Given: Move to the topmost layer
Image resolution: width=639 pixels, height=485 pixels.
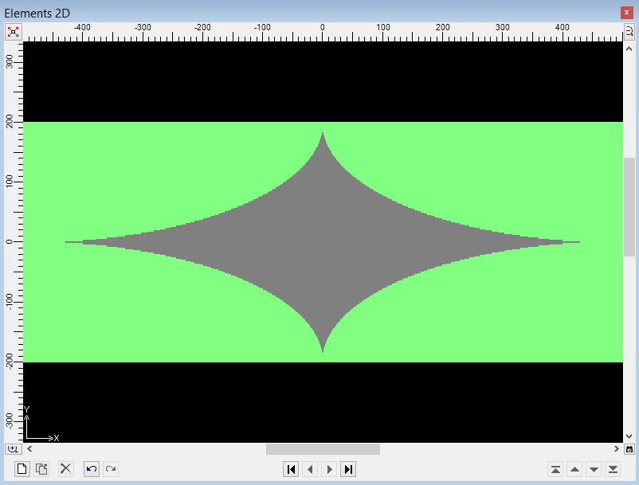Looking at the screenshot, I should [x=555, y=469].
